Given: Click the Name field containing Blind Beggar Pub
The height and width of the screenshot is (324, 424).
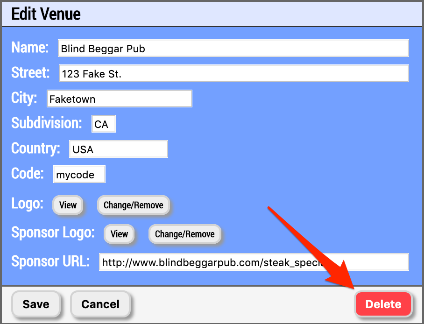Looking at the screenshot, I should coord(233,49).
